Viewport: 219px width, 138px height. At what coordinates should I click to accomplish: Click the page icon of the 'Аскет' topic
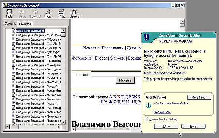pos(13,104)
